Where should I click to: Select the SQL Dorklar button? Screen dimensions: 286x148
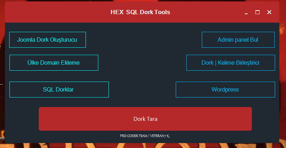59,89
